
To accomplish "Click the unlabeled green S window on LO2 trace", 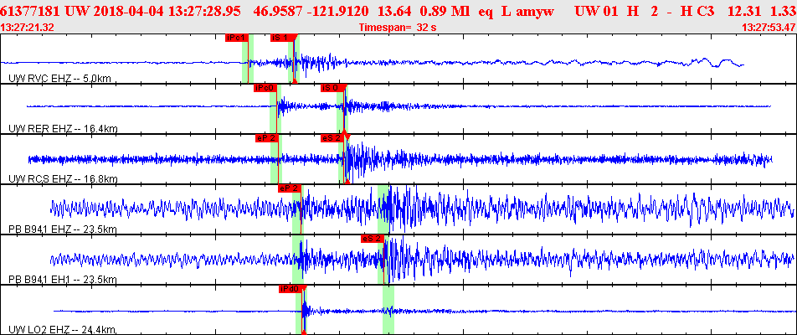I will 388,310.
